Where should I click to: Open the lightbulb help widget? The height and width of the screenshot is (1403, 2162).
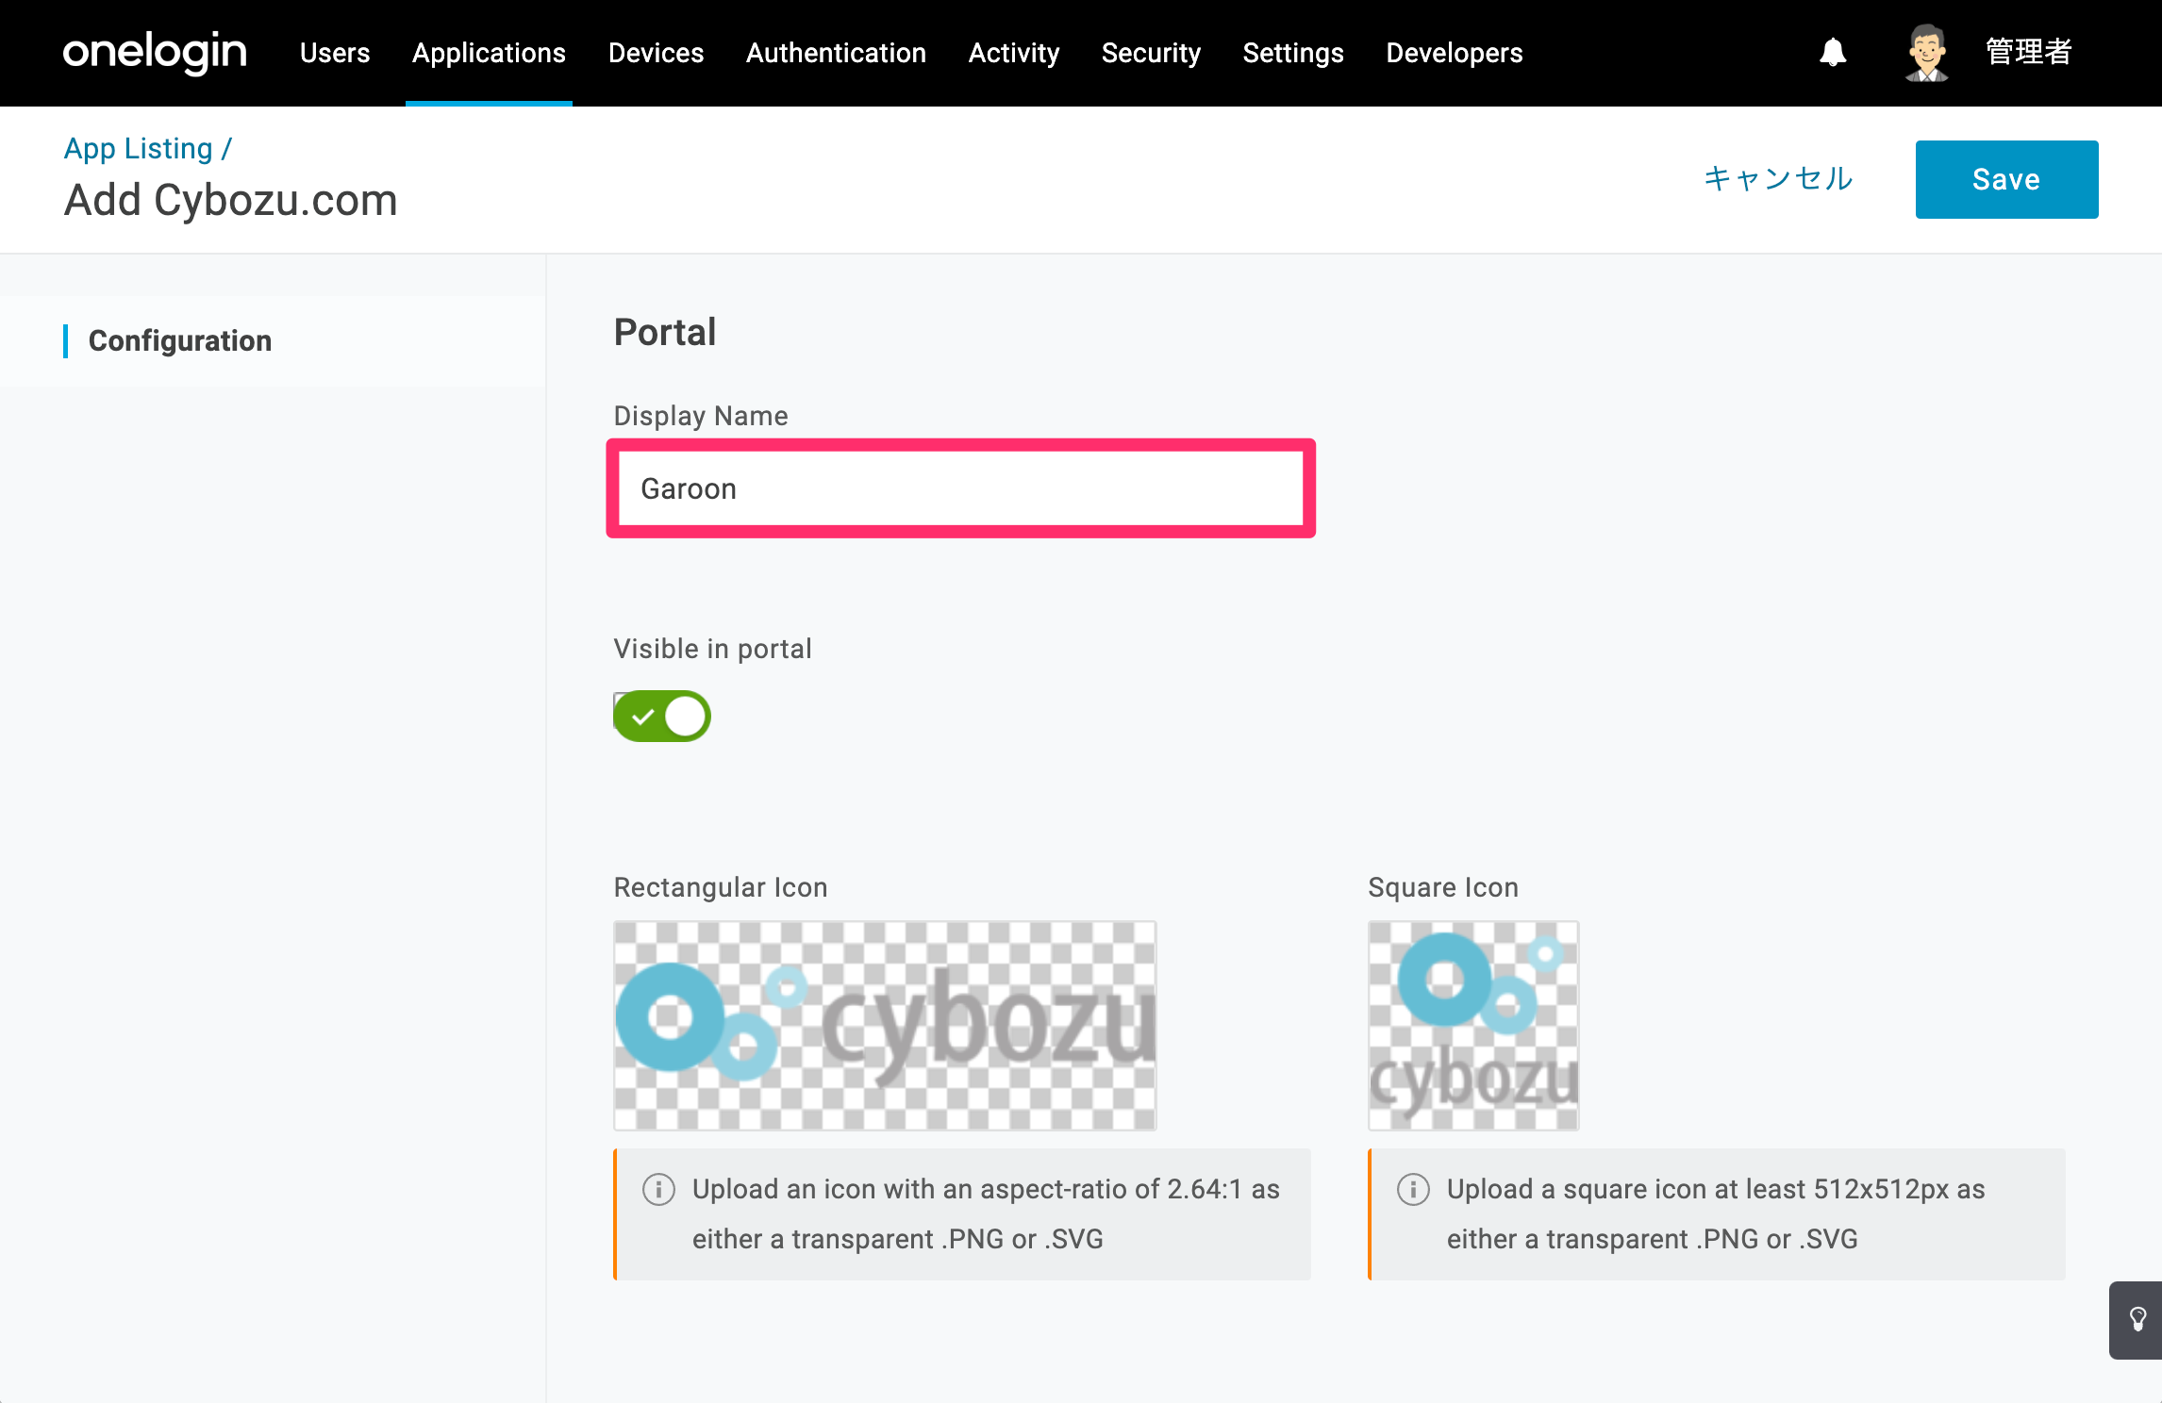click(x=2137, y=1319)
